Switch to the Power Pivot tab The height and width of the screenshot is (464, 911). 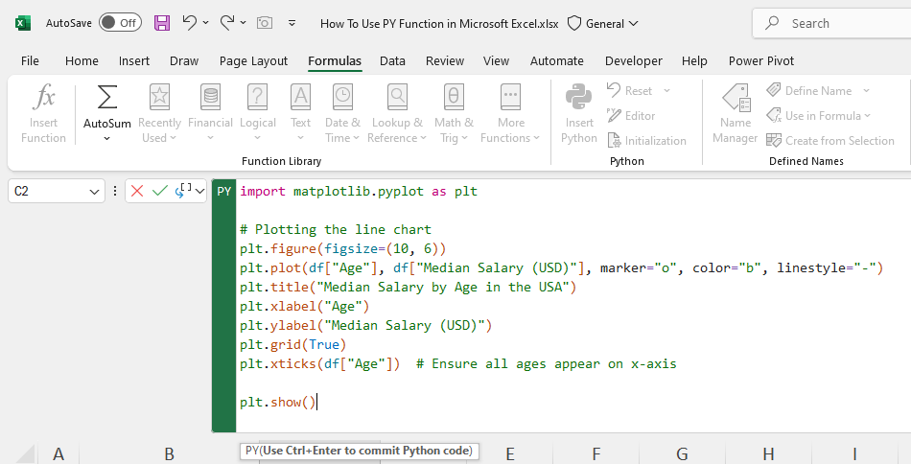tap(761, 61)
